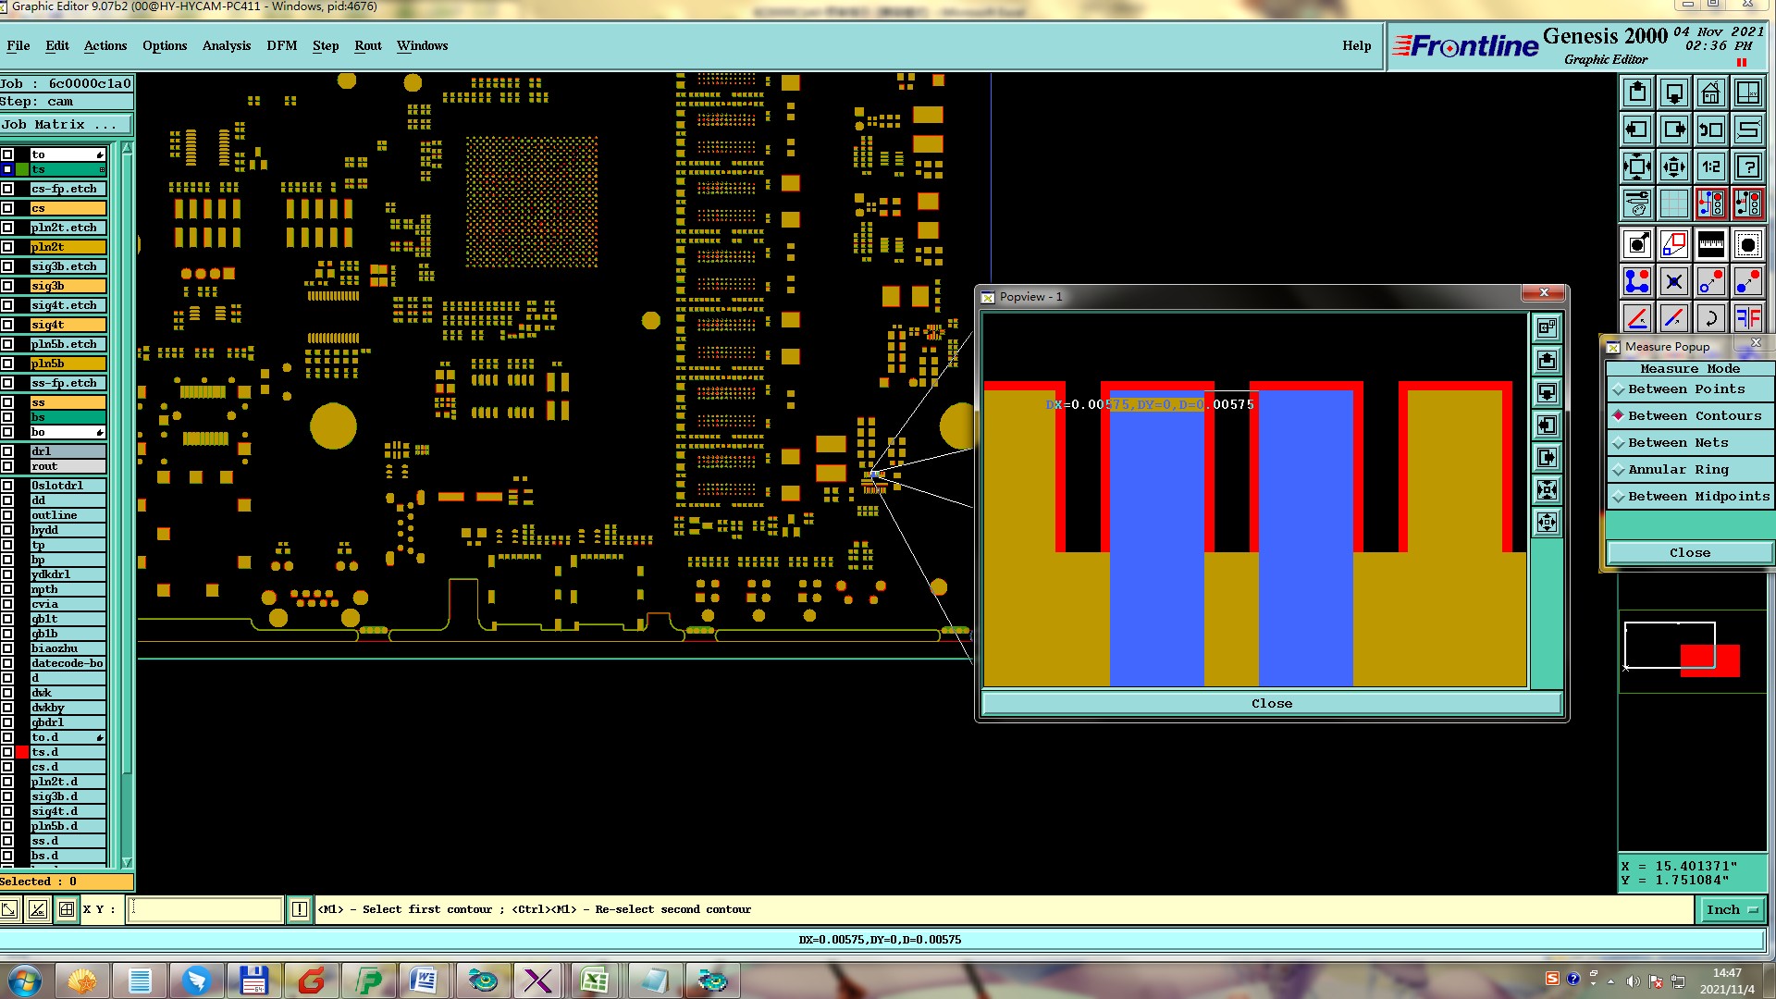This screenshot has height=999, width=1776.
Task: Select Annular Ring measure mode
Action: (1677, 470)
